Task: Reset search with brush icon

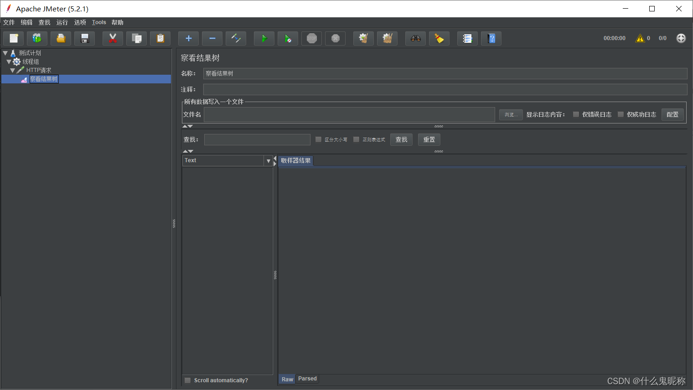Action: pos(440,39)
